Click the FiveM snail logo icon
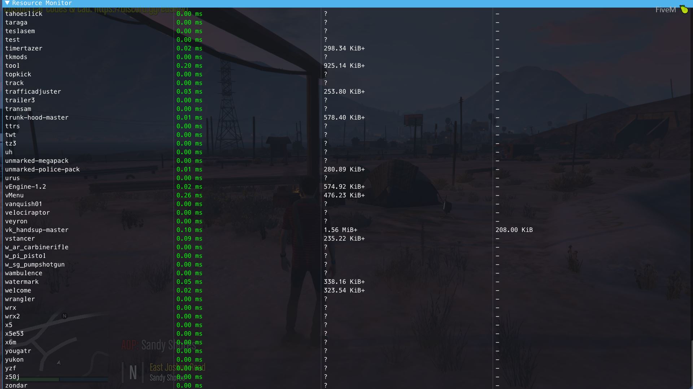 684,9
